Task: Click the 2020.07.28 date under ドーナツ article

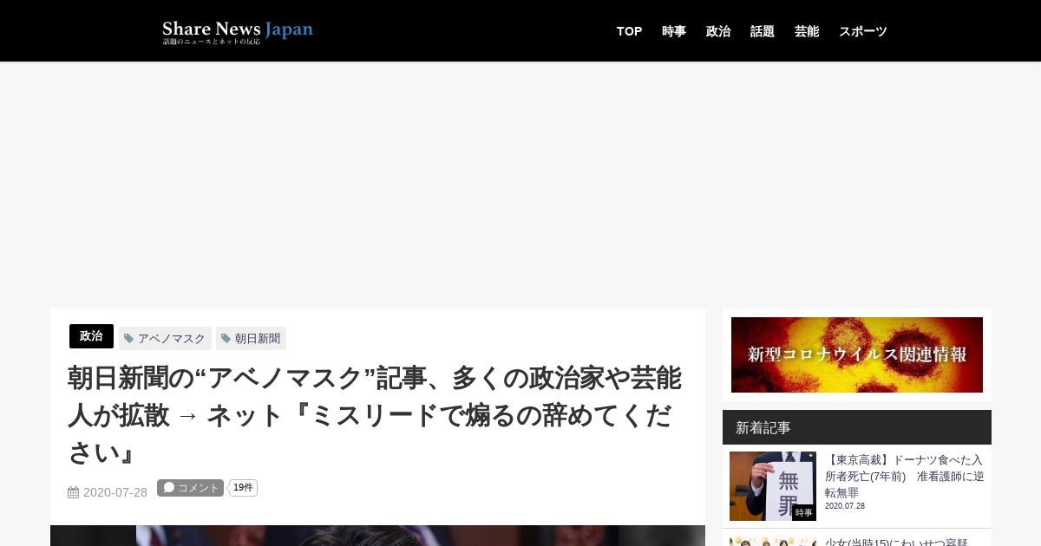Action: point(845,506)
